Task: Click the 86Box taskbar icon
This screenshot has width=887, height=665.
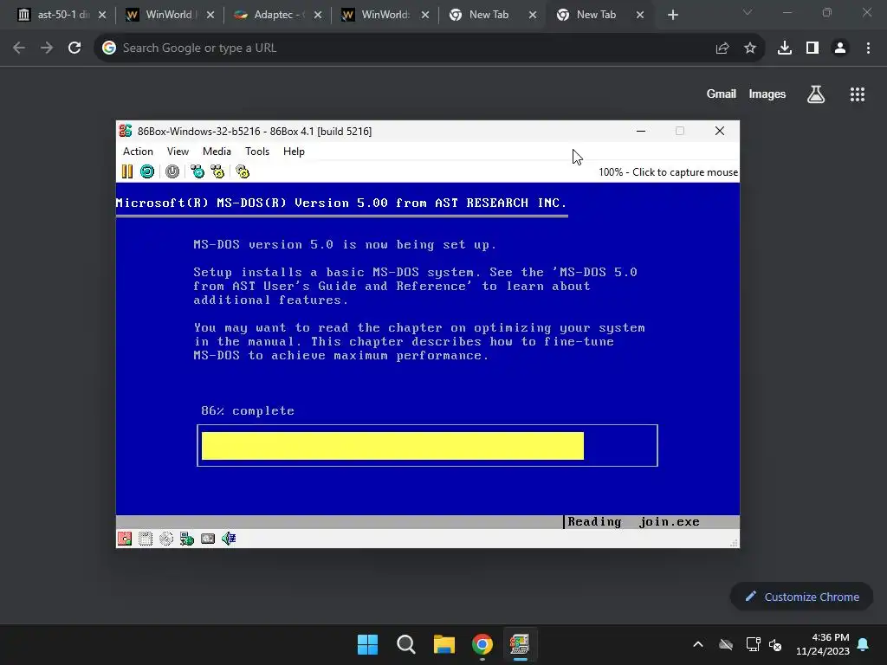Action: (520, 644)
